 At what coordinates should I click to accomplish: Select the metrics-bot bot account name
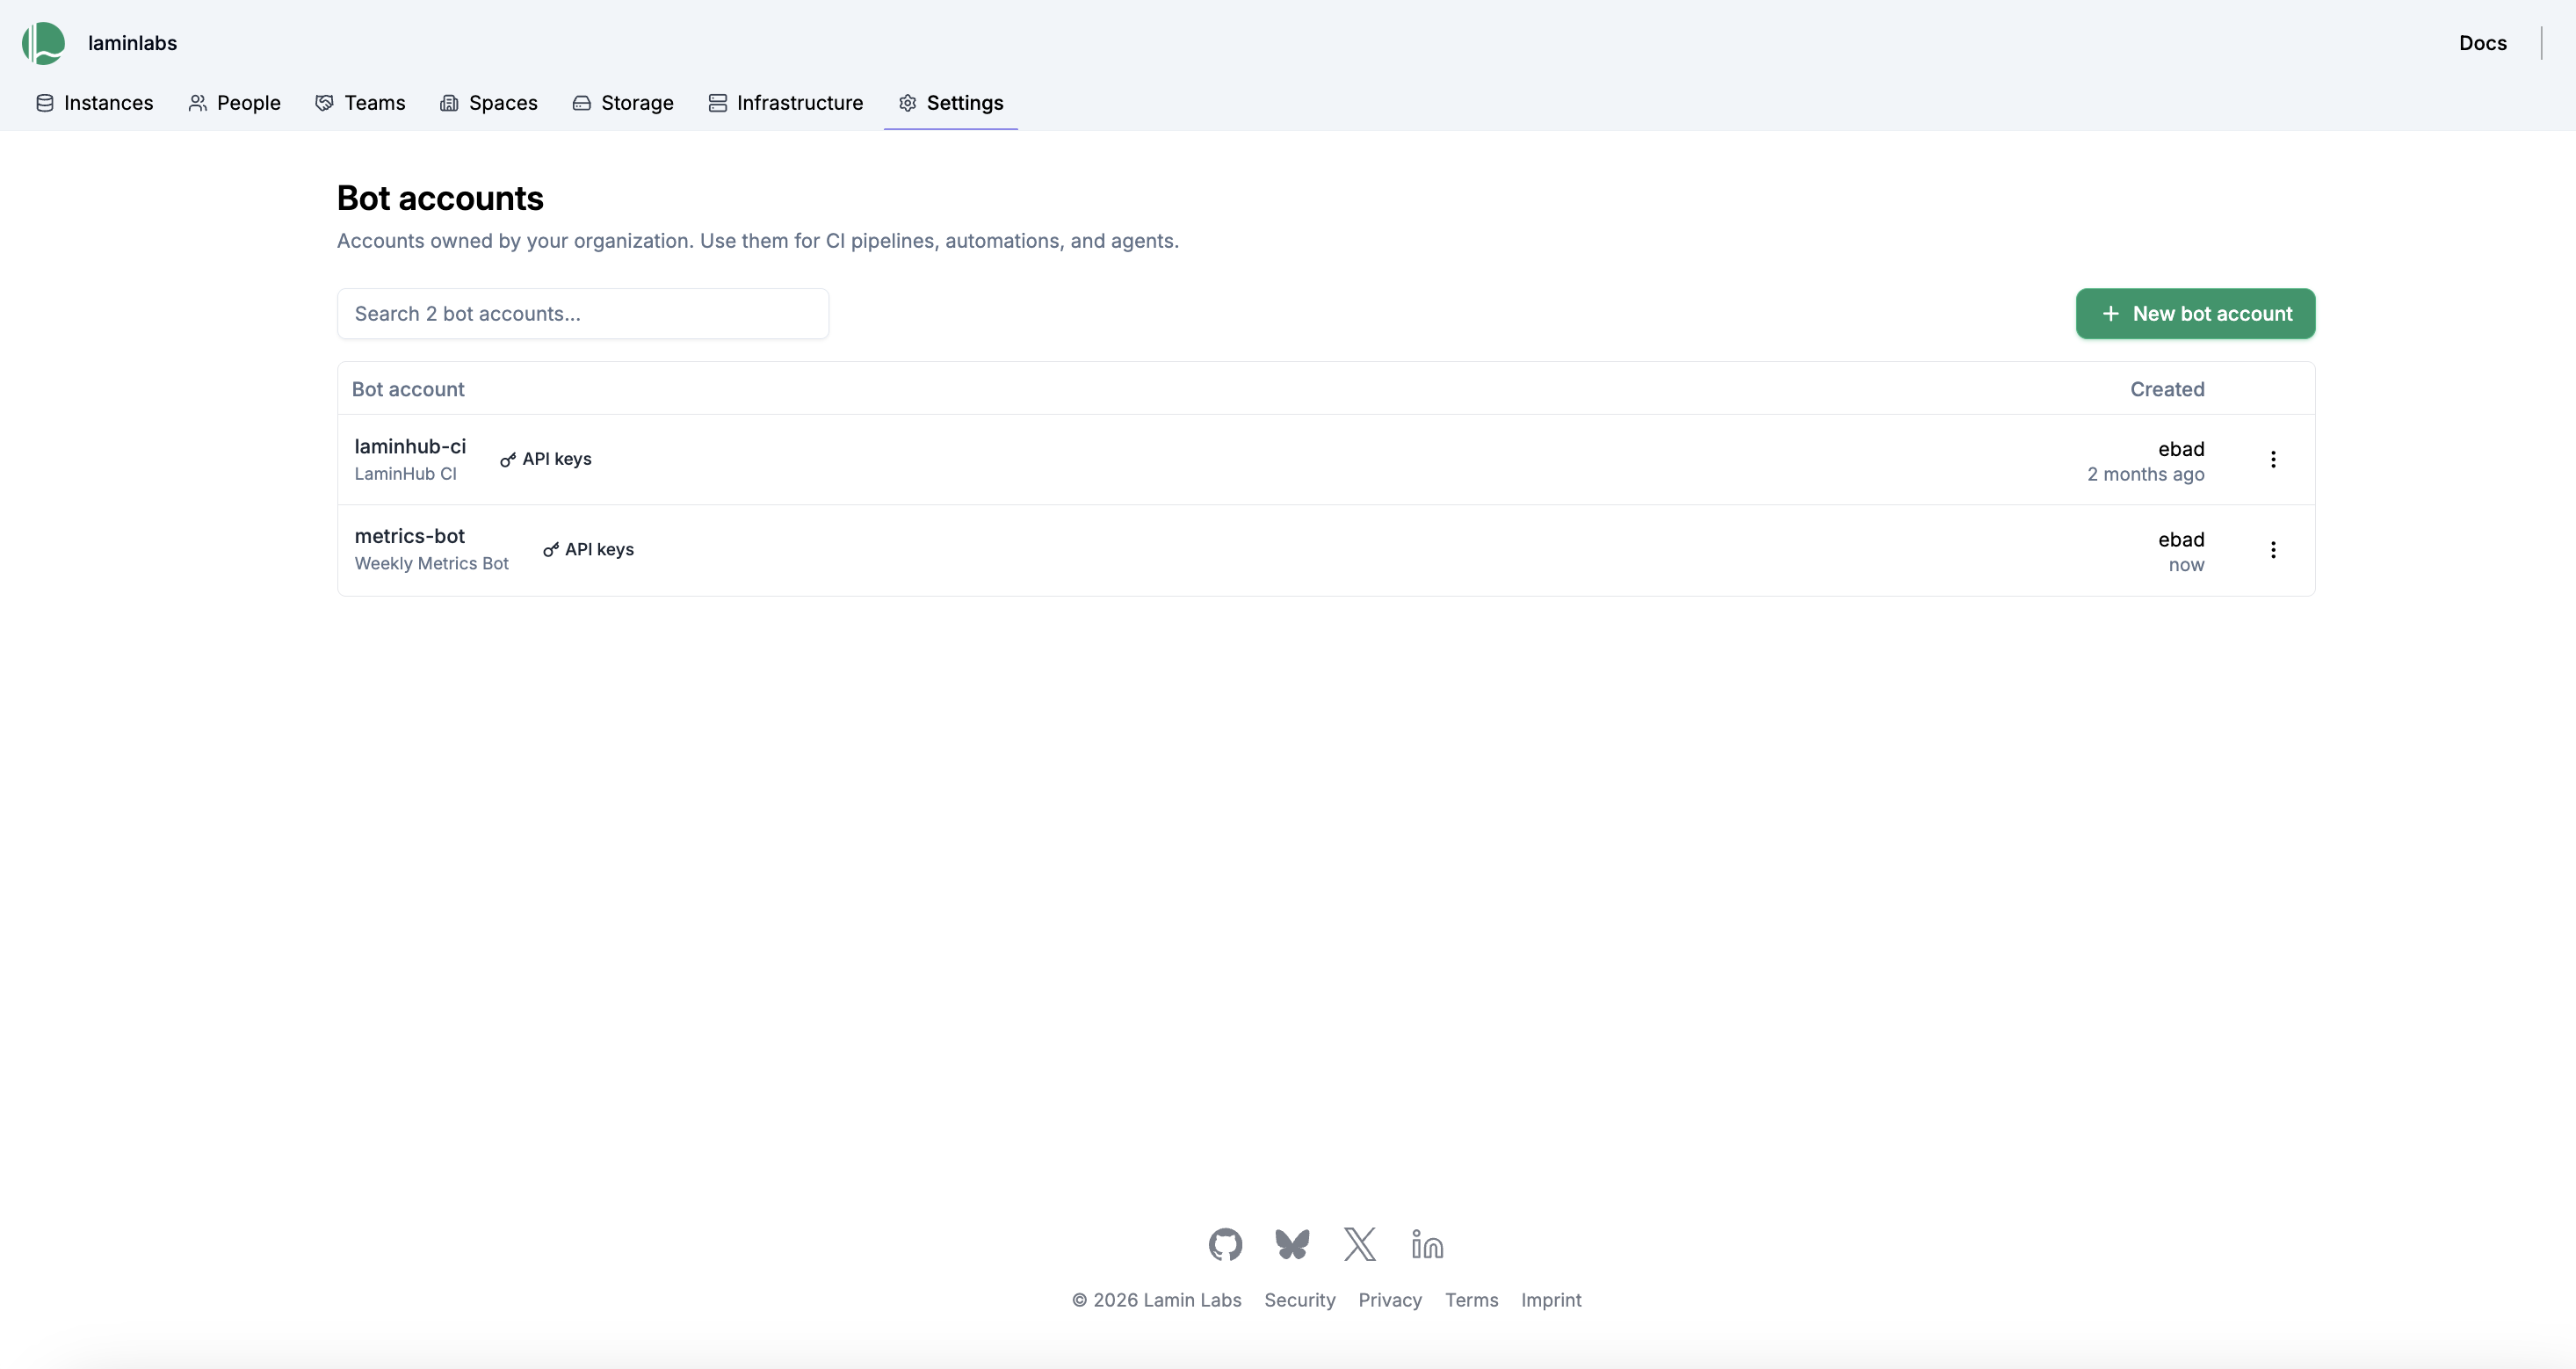tap(410, 536)
